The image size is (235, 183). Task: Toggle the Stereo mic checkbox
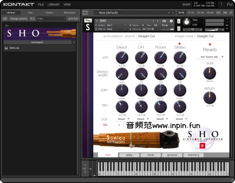pyautogui.click(x=180, y=44)
